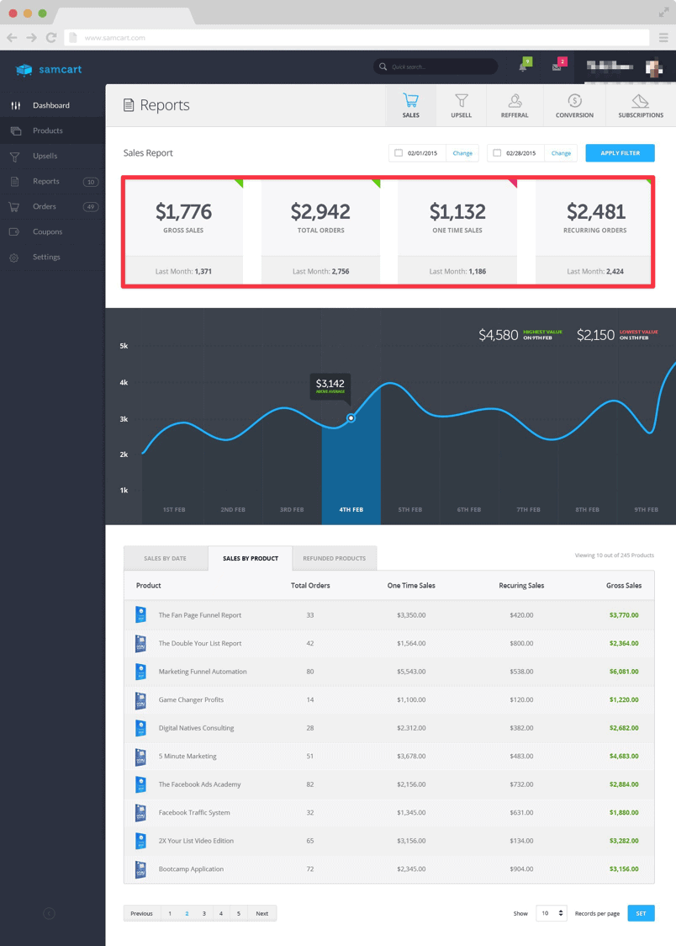The height and width of the screenshot is (946, 676).
Task: Collapse sidebar with the bottom arrow icon
Action: coord(50,913)
